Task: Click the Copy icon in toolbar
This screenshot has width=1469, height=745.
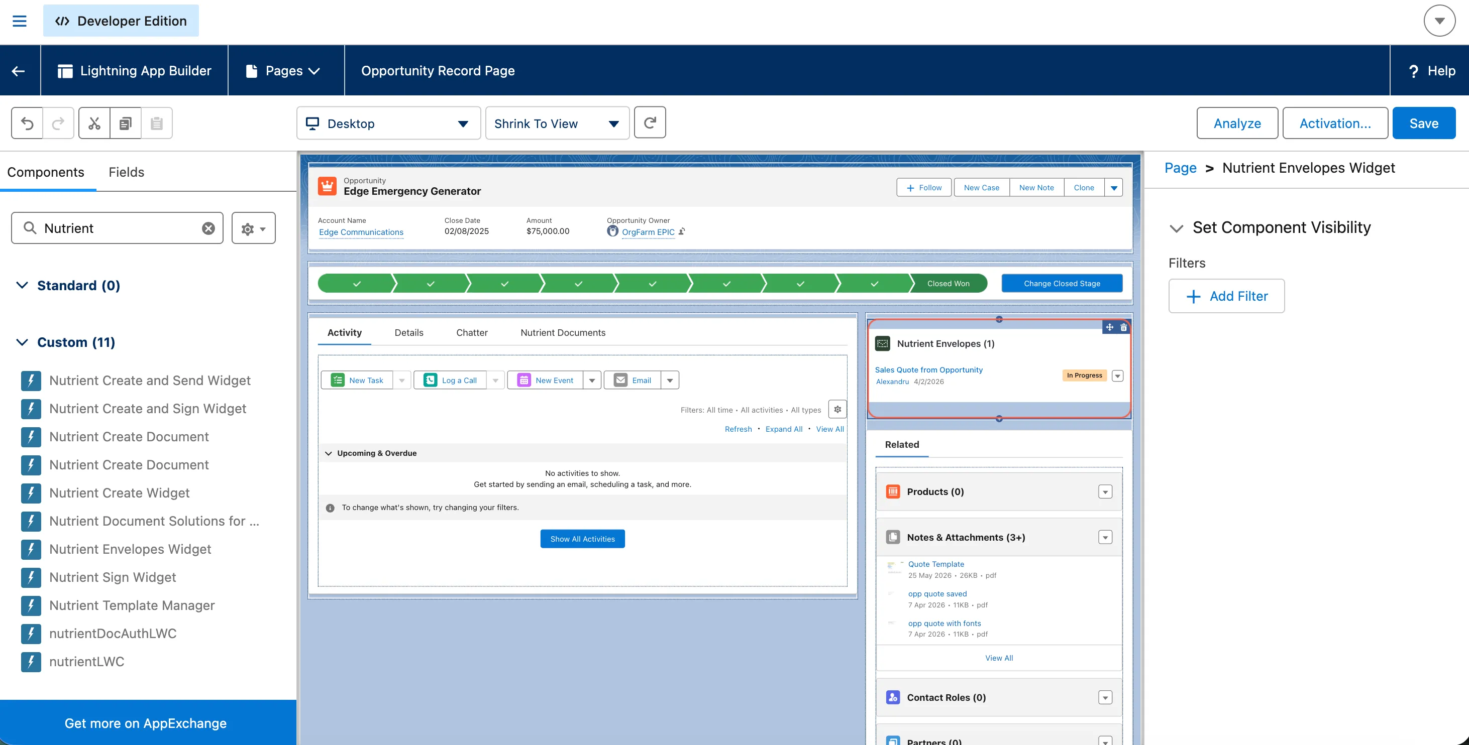Action: (x=126, y=123)
